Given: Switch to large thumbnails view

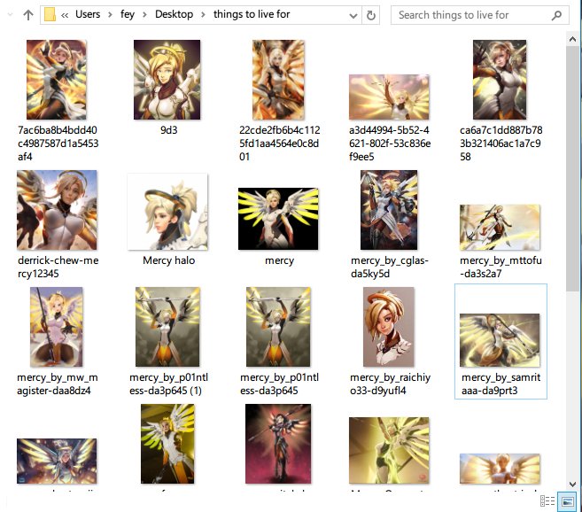Looking at the screenshot, I should point(568,501).
